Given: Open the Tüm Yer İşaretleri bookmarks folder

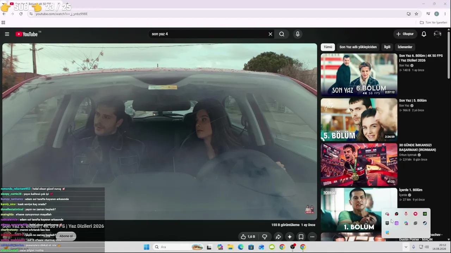Looking at the screenshot, I should pyautogui.click(x=433, y=22).
